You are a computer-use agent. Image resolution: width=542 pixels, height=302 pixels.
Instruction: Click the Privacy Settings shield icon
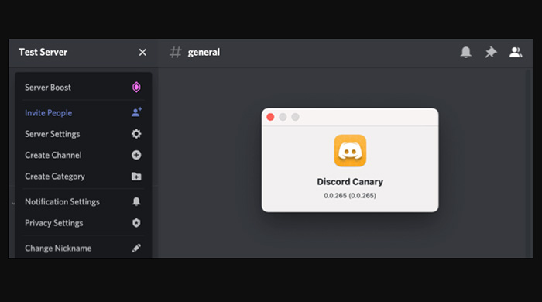[x=136, y=223]
